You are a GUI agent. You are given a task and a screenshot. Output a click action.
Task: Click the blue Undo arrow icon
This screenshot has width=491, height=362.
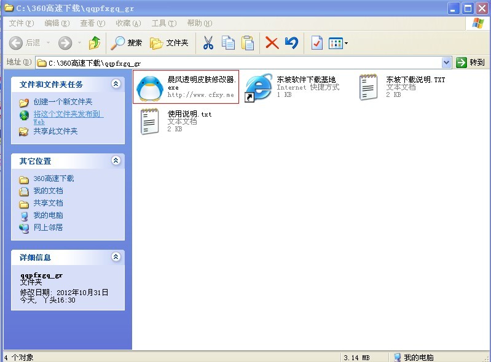tap(291, 43)
